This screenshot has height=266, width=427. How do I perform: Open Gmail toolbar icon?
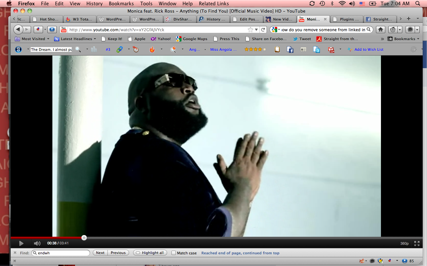tap(331, 50)
